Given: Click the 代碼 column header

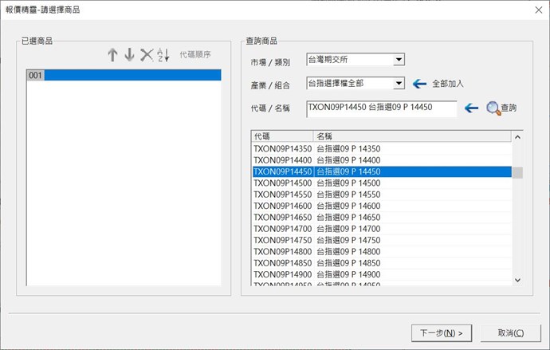Looking at the screenshot, I should click(x=281, y=136).
